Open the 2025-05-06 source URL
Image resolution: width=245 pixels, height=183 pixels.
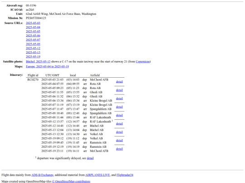33,36
